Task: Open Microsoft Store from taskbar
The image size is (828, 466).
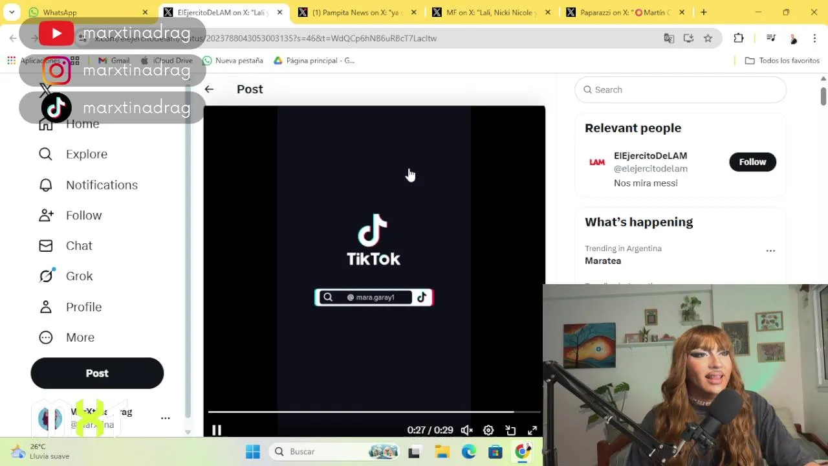Action: pyautogui.click(x=496, y=452)
